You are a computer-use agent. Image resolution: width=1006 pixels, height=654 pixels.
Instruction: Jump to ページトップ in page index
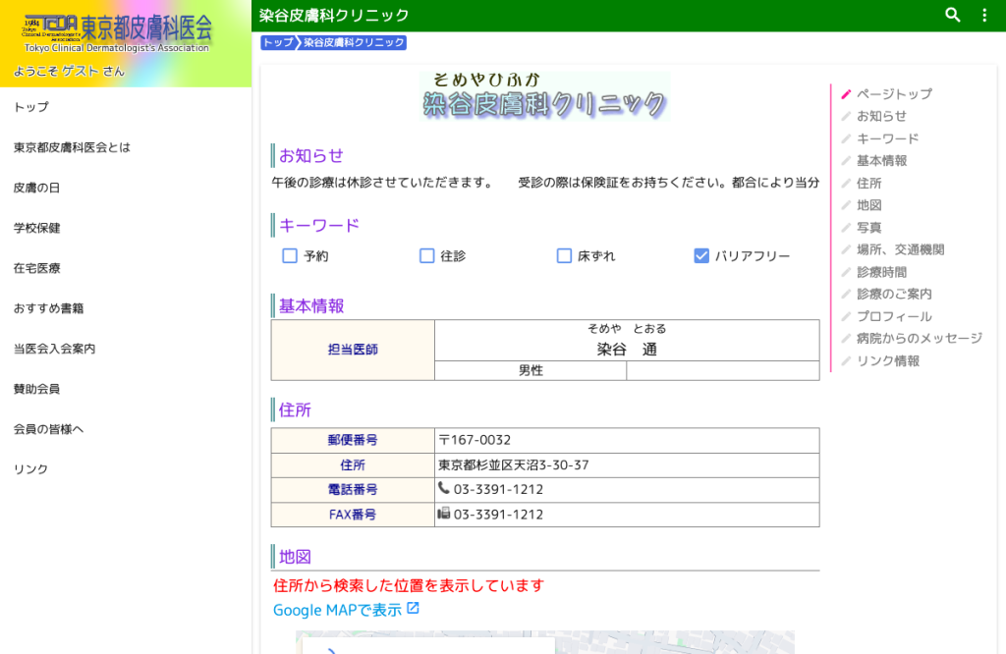pos(894,94)
